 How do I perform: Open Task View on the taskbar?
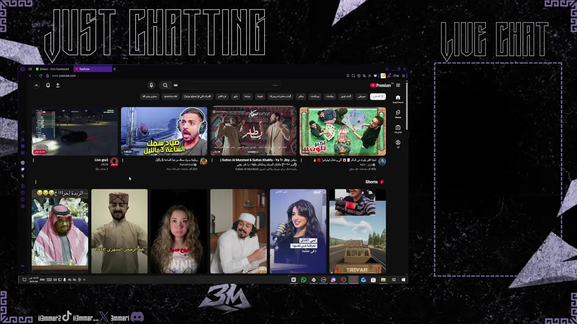point(393,280)
